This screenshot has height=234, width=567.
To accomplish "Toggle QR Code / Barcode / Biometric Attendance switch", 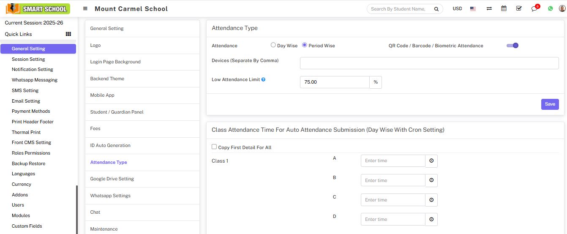I will (512, 46).
